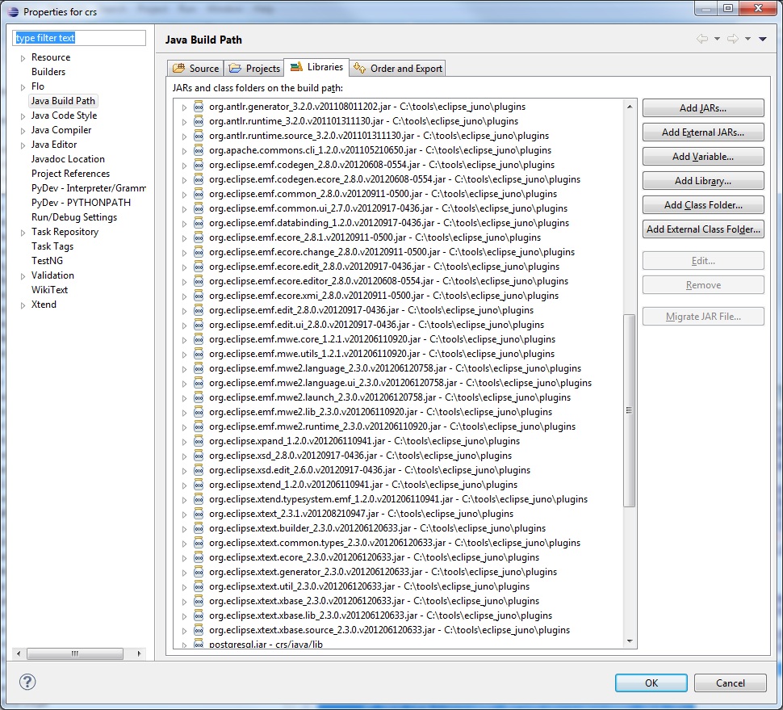Expand the Xtend node
Screen dimensions: 783x710
tap(23, 305)
